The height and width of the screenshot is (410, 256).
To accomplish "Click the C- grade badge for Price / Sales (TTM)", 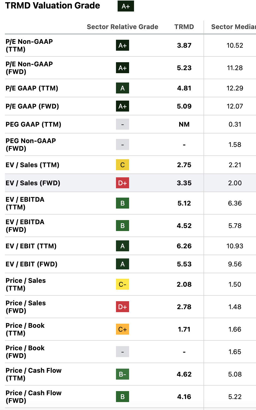I will coord(122,284).
